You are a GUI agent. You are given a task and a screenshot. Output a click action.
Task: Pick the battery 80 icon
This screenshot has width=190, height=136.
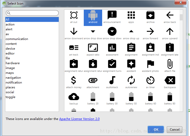(170, 97)
